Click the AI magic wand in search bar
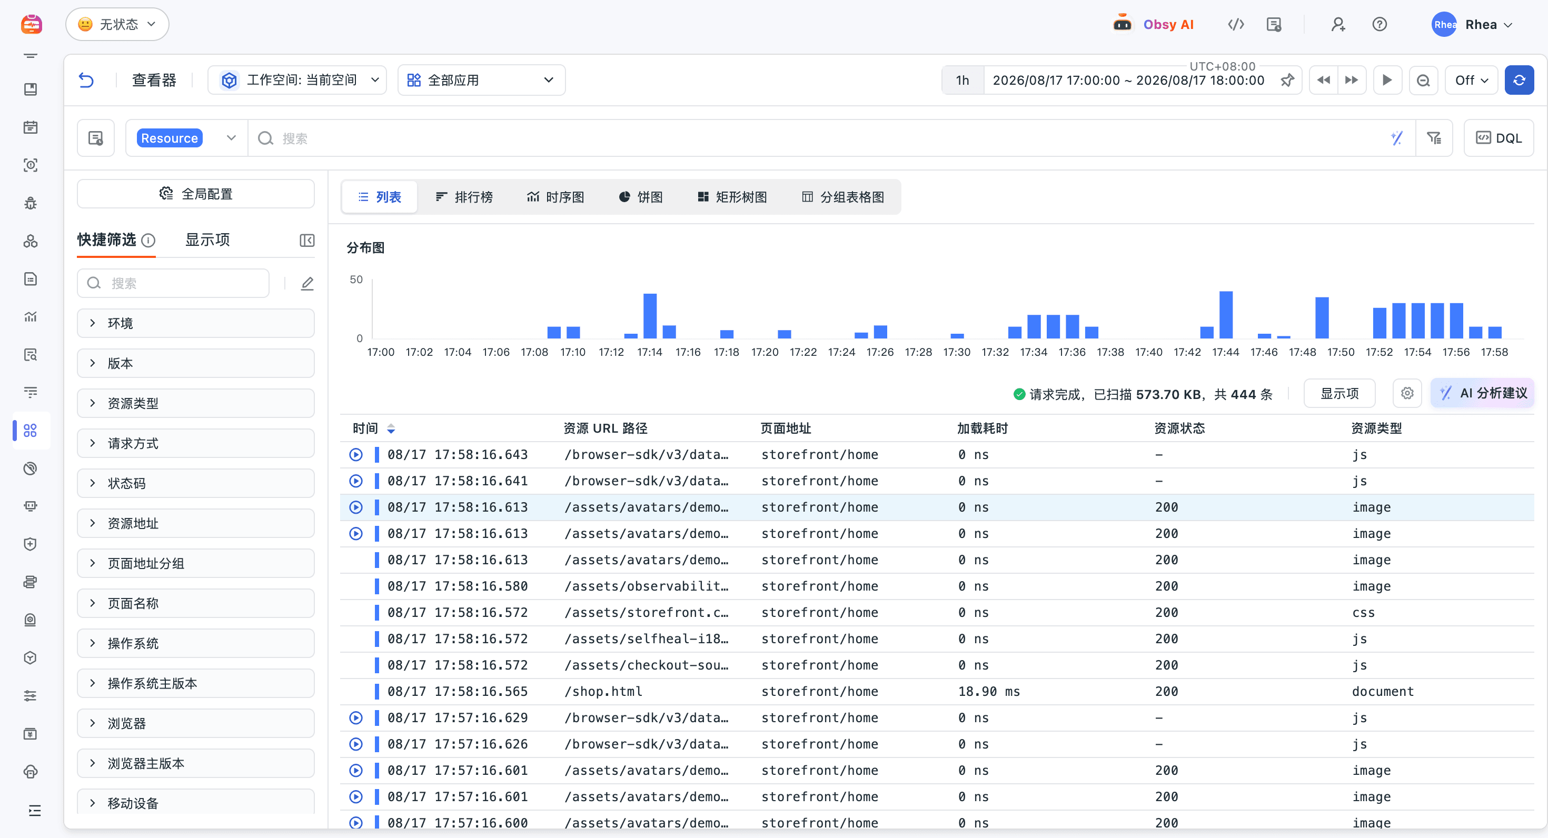The height and width of the screenshot is (838, 1548). [x=1396, y=138]
